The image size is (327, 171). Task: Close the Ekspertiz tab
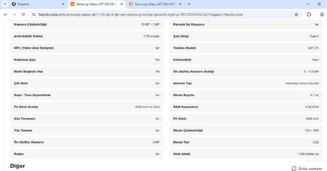pos(63,4)
